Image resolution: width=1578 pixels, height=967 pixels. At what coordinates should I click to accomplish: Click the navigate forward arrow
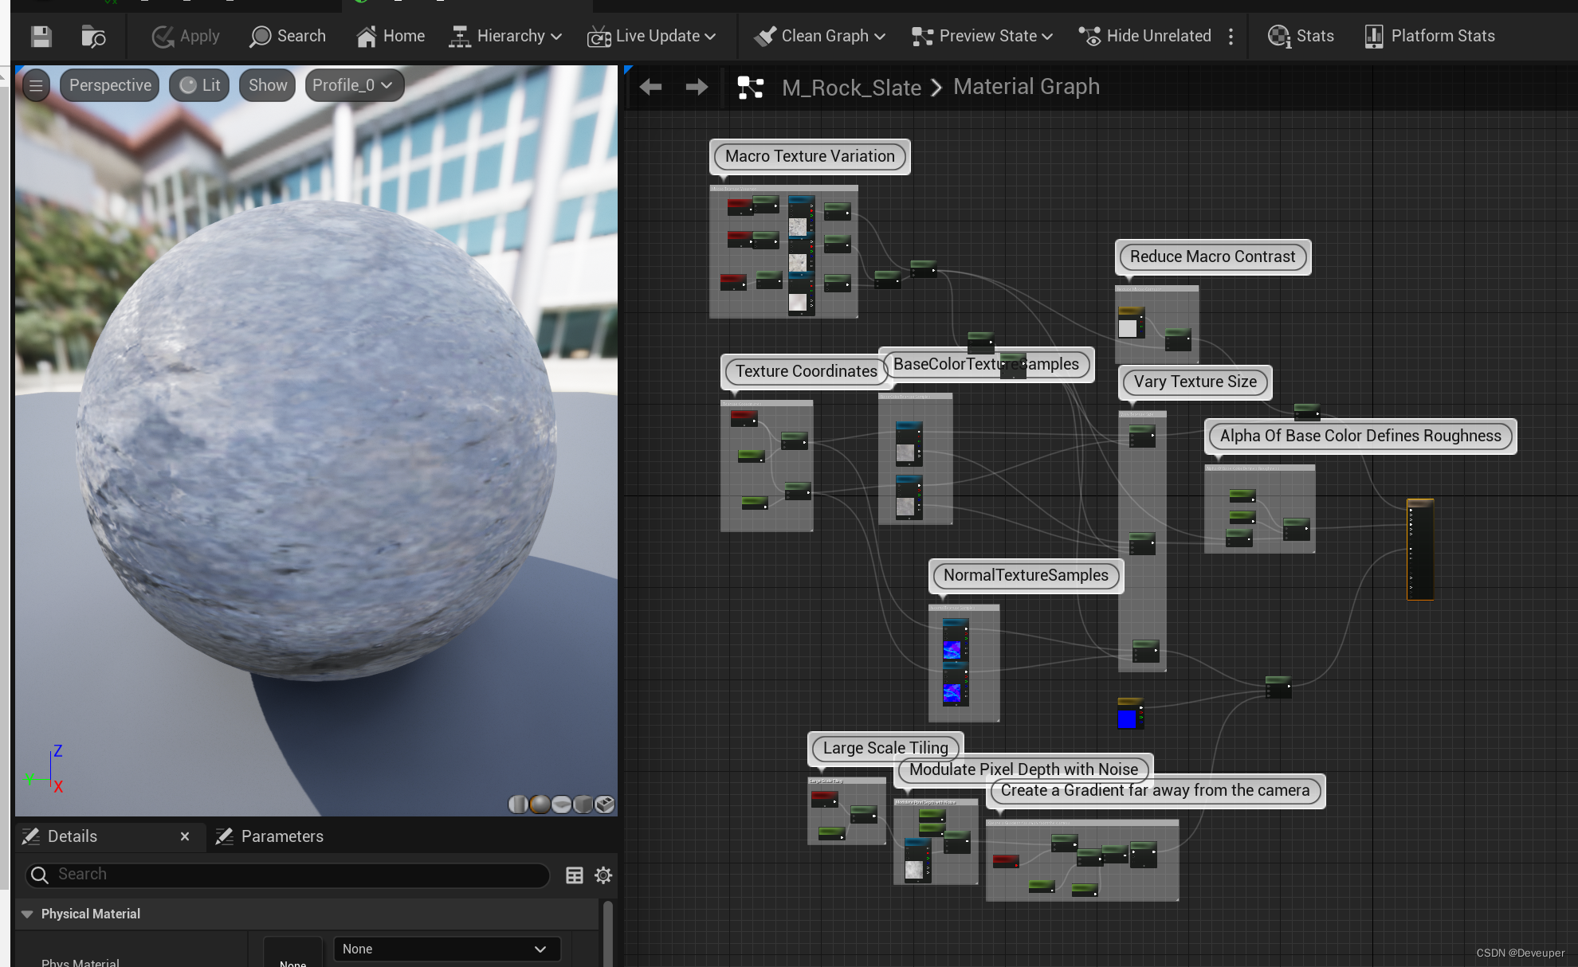click(x=697, y=87)
